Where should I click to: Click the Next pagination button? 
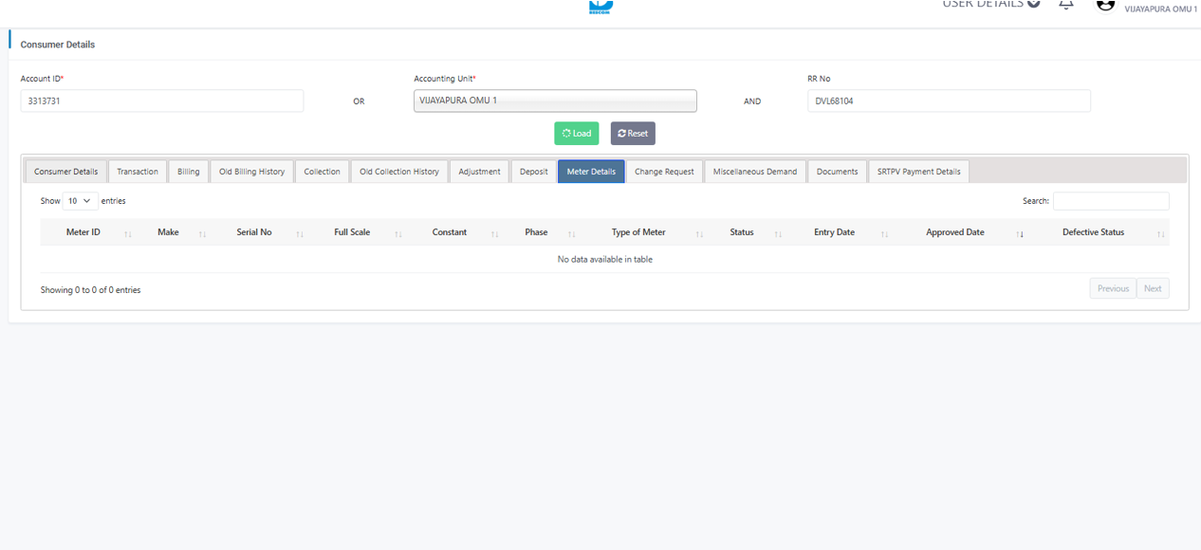(x=1153, y=288)
